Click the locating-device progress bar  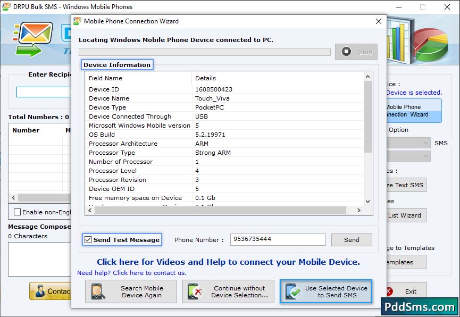click(205, 52)
